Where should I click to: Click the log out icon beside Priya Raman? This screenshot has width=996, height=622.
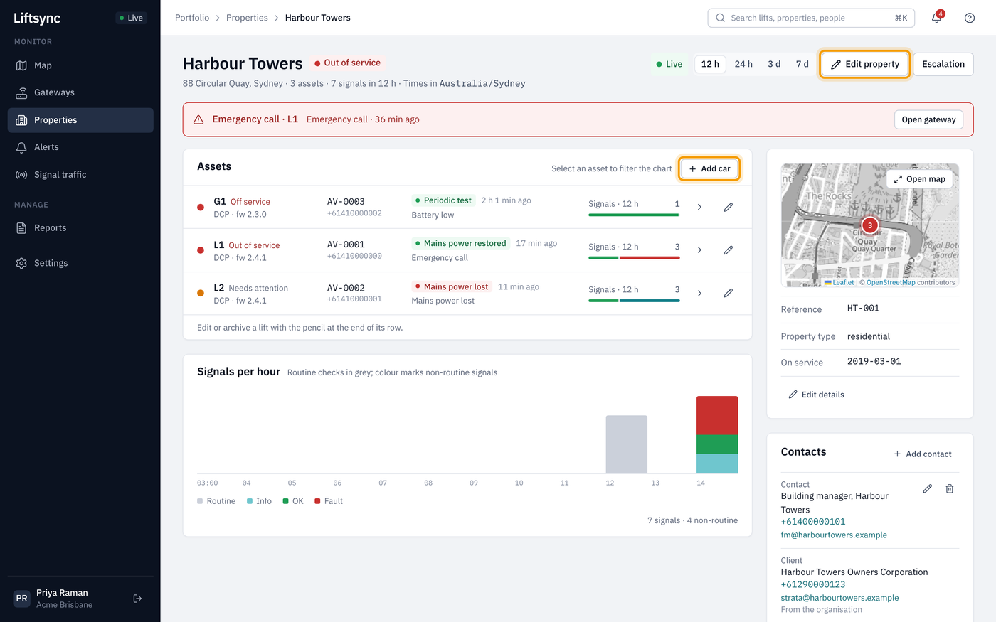(x=138, y=599)
